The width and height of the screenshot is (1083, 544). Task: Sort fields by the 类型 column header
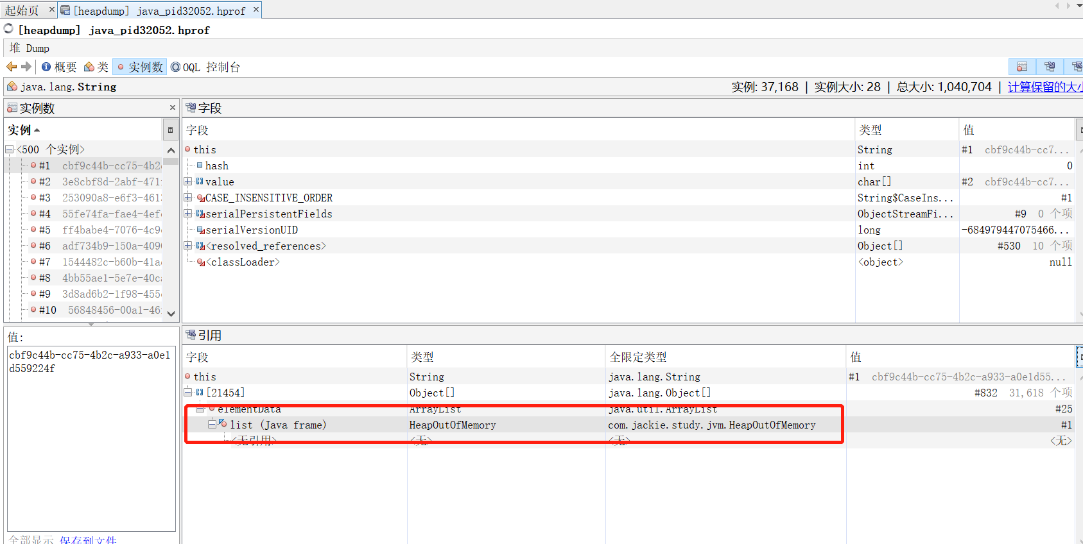907,130
